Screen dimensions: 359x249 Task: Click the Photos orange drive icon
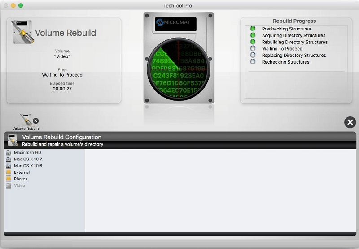tap(9, 179)
